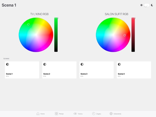156x117 pixels.
Task: Switch to the Pokoje tab
Action: click(59, 114)
